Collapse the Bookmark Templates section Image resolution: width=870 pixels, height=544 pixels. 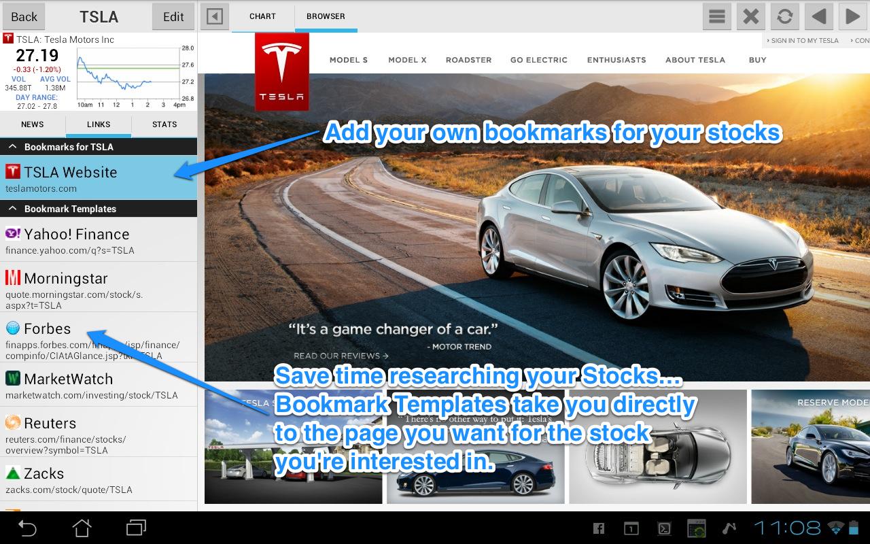click(x=99, y=209)
